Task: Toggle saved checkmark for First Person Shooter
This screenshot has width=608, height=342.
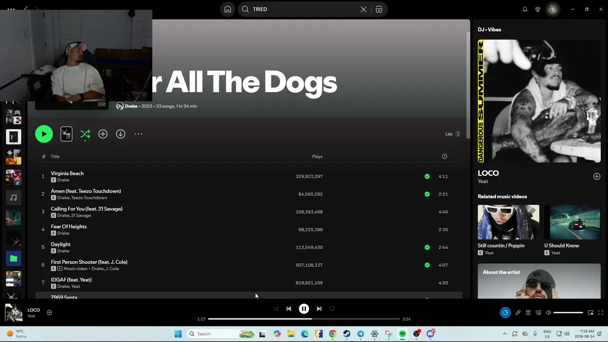Action: (427, 265)
